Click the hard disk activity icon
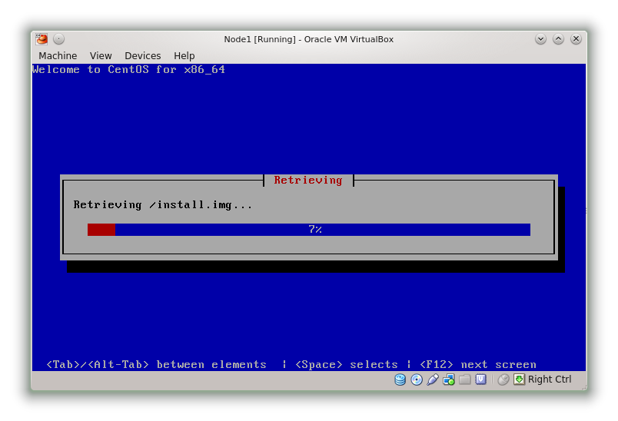 [400, 380]
